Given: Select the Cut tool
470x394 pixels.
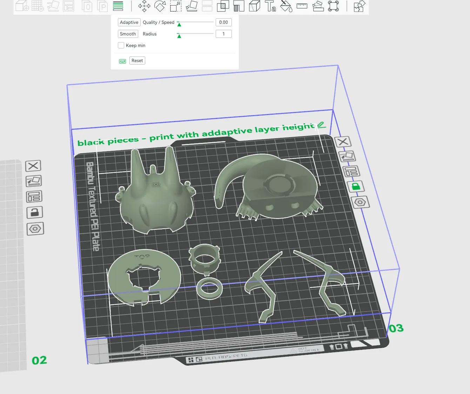Looking at the screenshot, I should (x=207, y=6).
